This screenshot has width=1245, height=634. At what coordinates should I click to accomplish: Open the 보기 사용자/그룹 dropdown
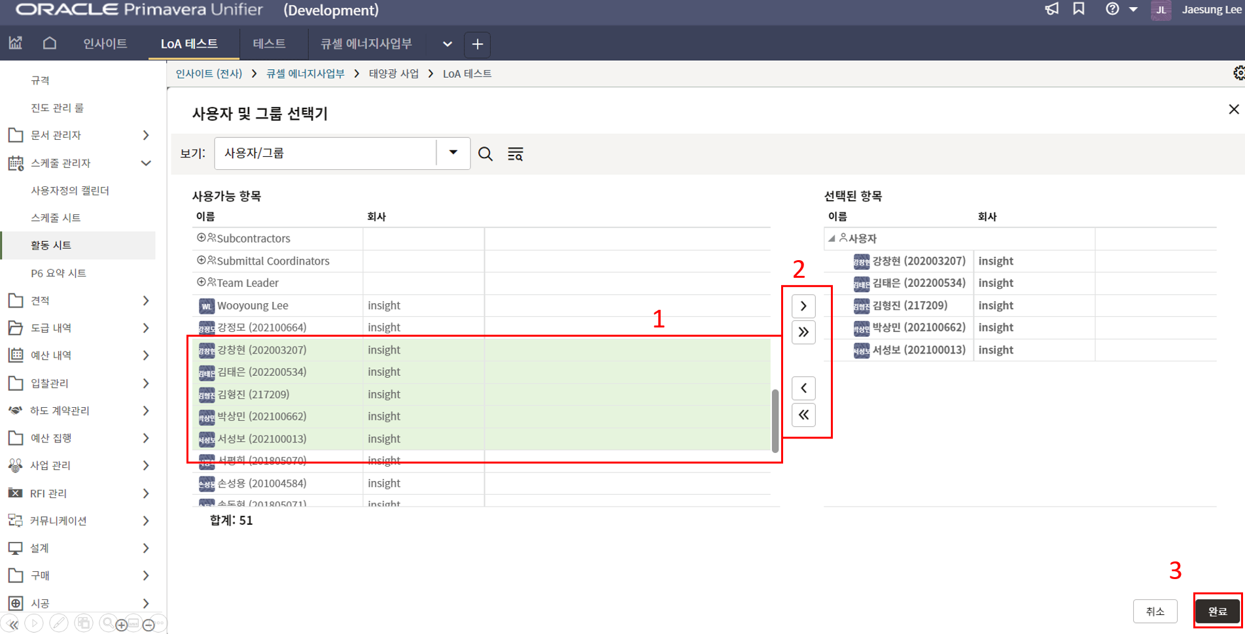pyautogui.click(x=453, y=153)
